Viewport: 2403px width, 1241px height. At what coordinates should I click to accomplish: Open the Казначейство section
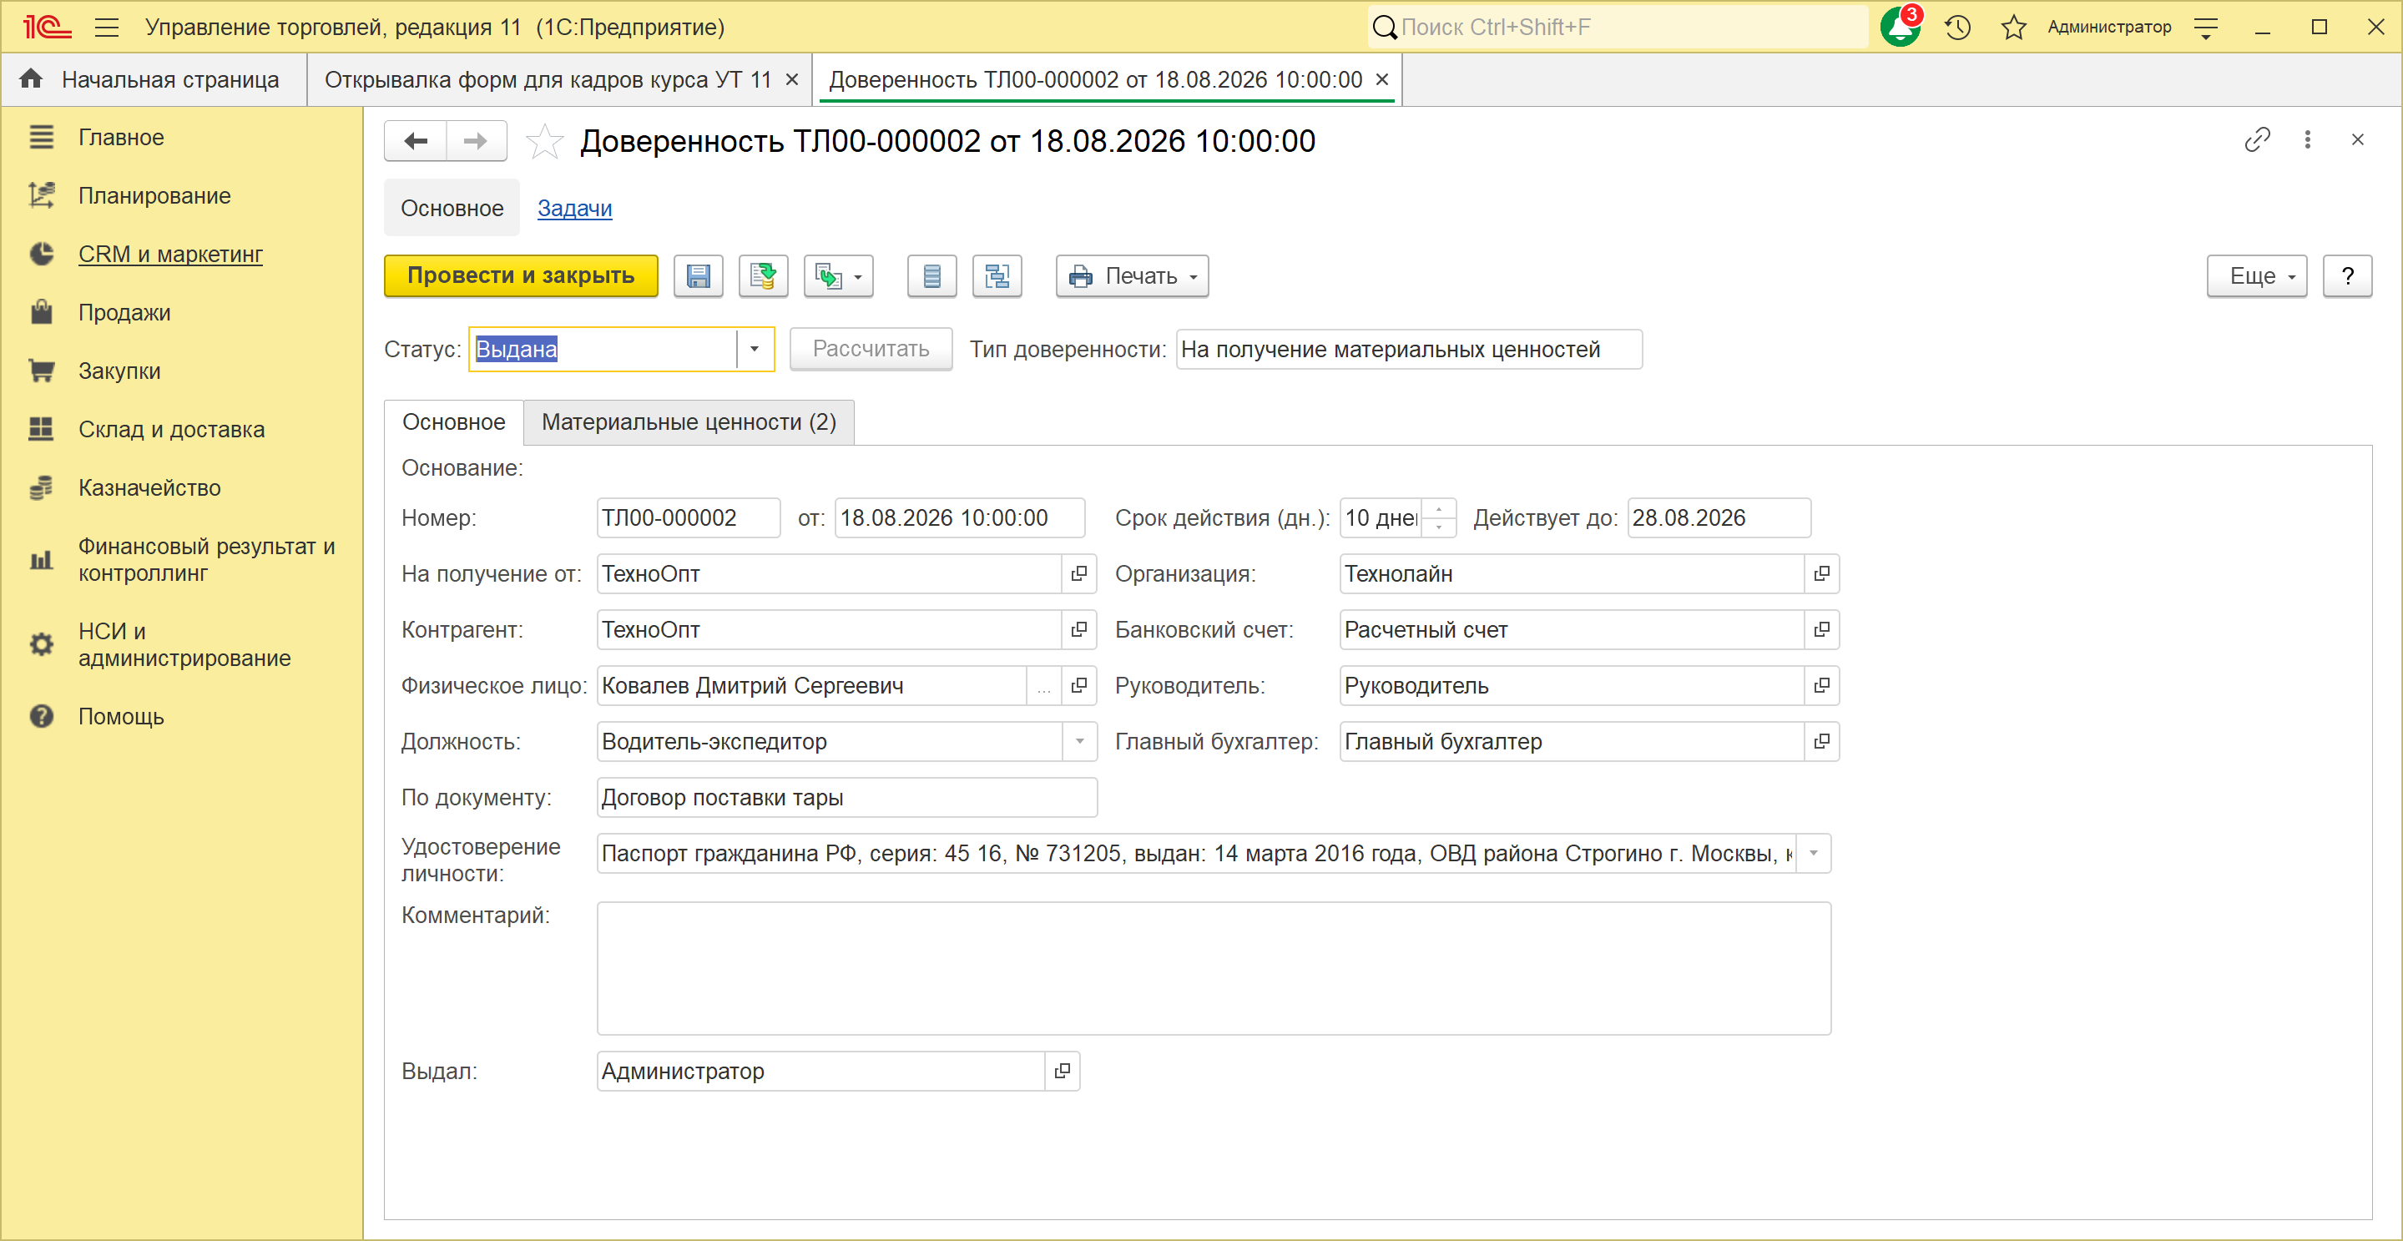149,487
